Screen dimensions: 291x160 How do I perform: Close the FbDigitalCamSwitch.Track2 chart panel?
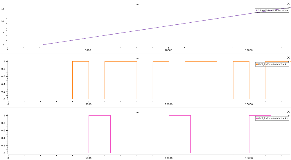[288, 112]
